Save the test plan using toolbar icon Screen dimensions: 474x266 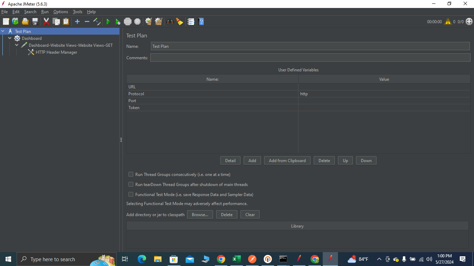pyautogui.click(x=35, y=21)
